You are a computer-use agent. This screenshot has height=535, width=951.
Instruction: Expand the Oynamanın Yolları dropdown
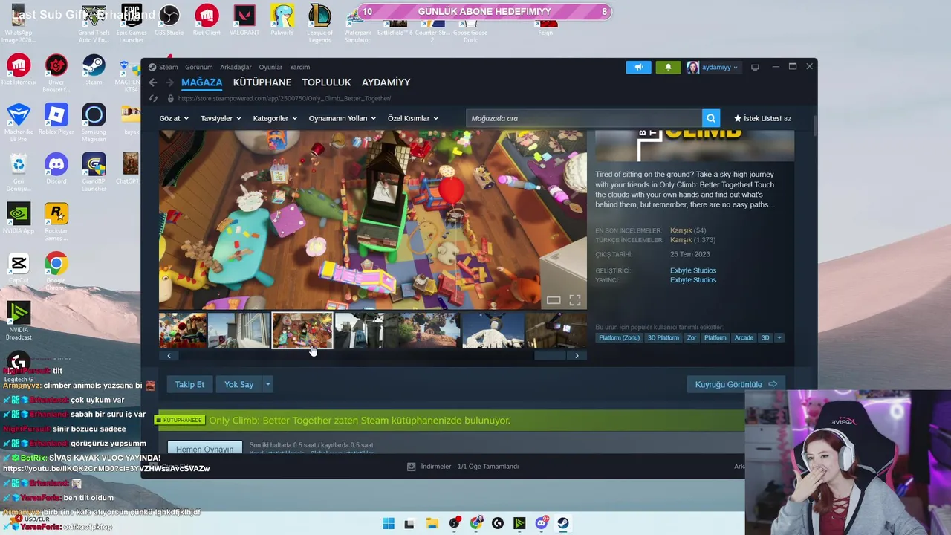pos(343,118)
